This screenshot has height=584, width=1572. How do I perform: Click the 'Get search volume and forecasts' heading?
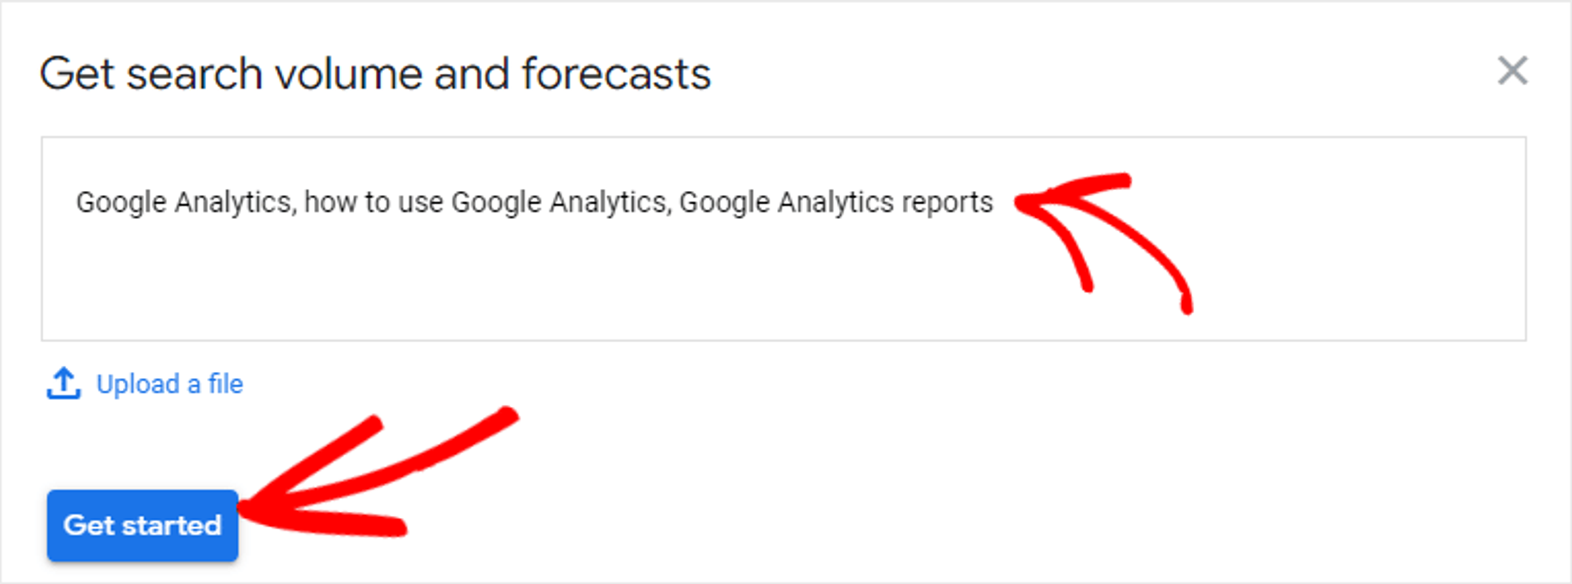tap(375, 74)
